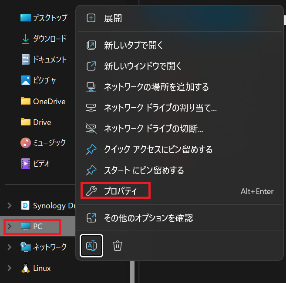Image resolution: width=286 pixels, height=283 pixels.
Task: Click the pin icon beside クイック アクセスにピン留めする
Action: 91,149
